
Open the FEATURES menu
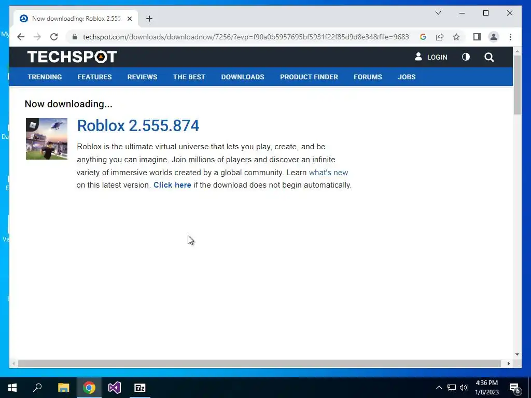[94, 77]
